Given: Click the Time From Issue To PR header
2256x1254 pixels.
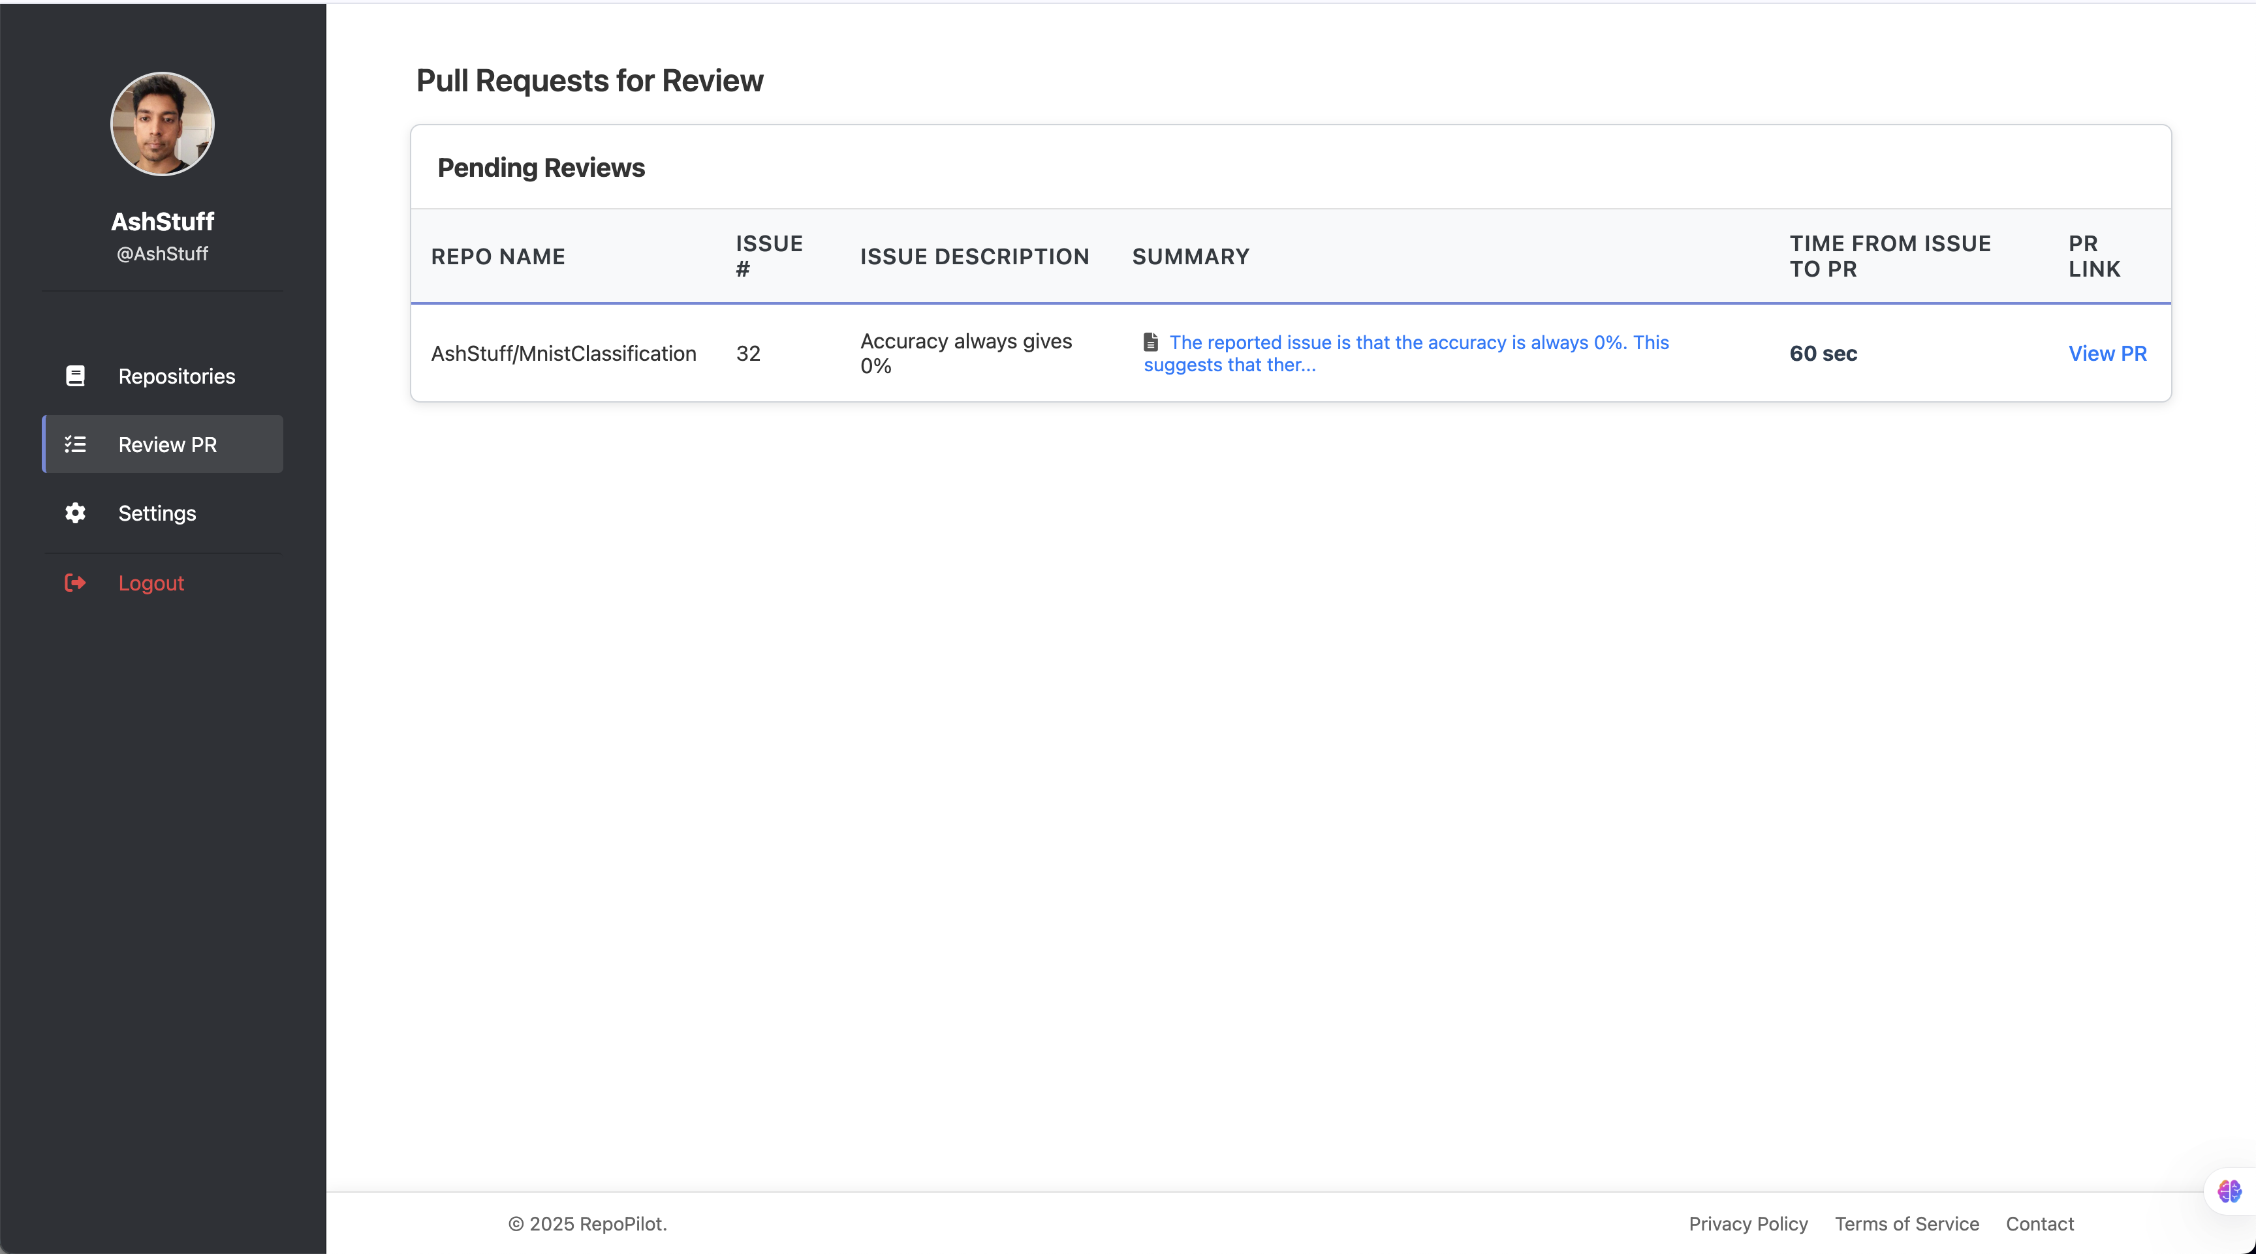Looking at the screenshot, I should (1889, 256).
